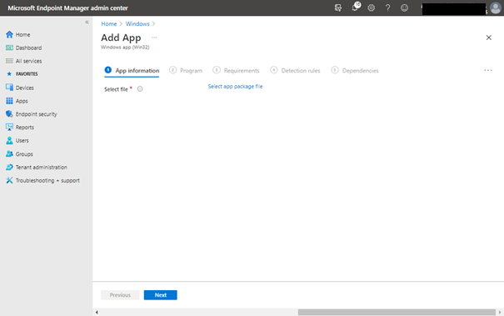Switch to App information step
This screenshot has width=504, height=316.
tap(132, 71)
